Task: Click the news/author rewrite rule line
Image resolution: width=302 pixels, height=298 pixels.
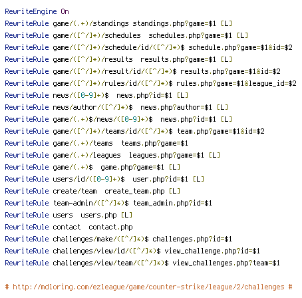Action: point(116,107)
